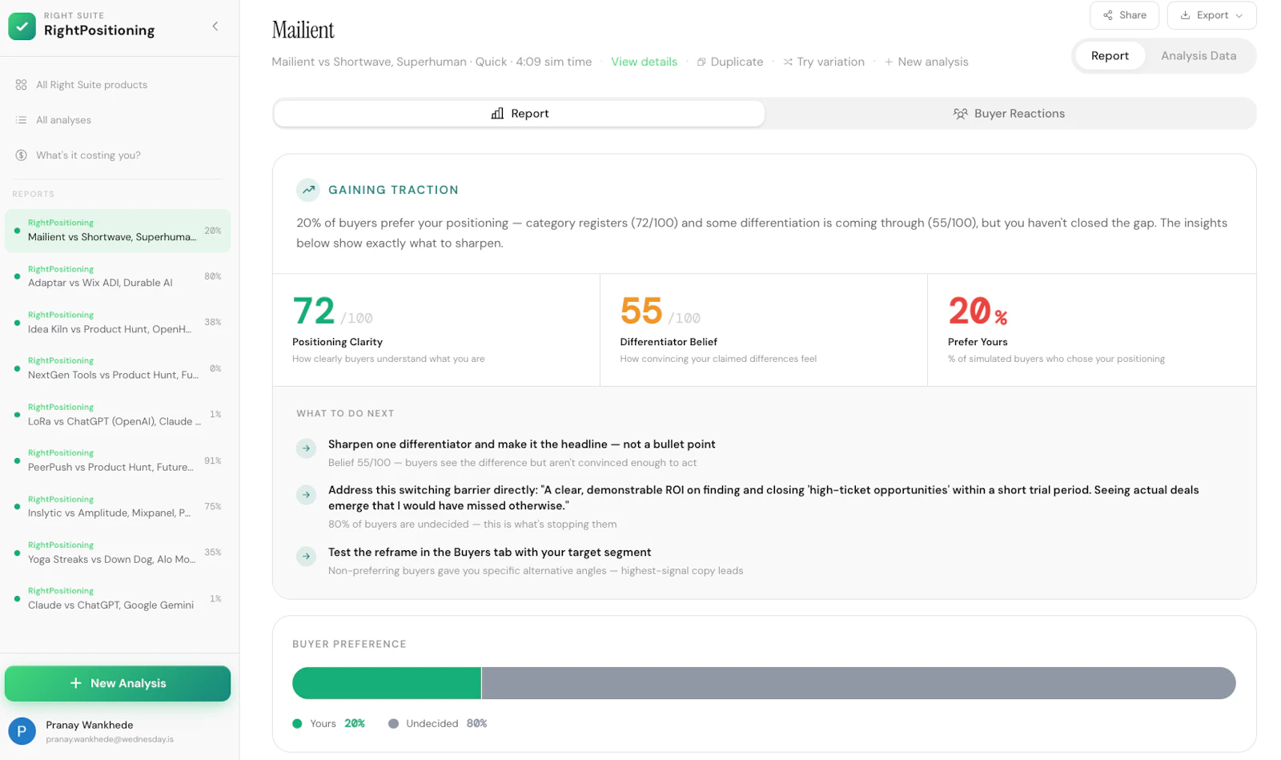This screenshot has width=1281, height=760.
Task: Click the dollar coin icon
Action: pos(22,155)
